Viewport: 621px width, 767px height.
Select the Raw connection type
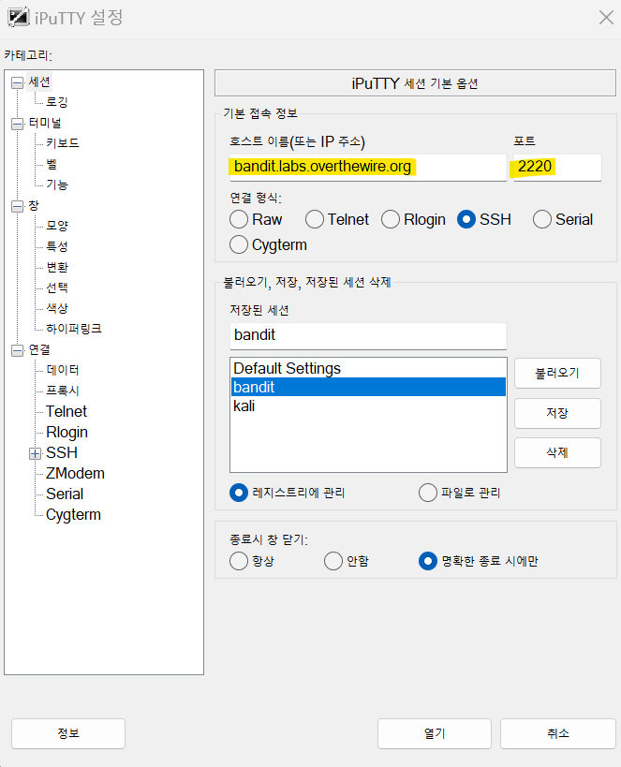[x=239, y=219]
